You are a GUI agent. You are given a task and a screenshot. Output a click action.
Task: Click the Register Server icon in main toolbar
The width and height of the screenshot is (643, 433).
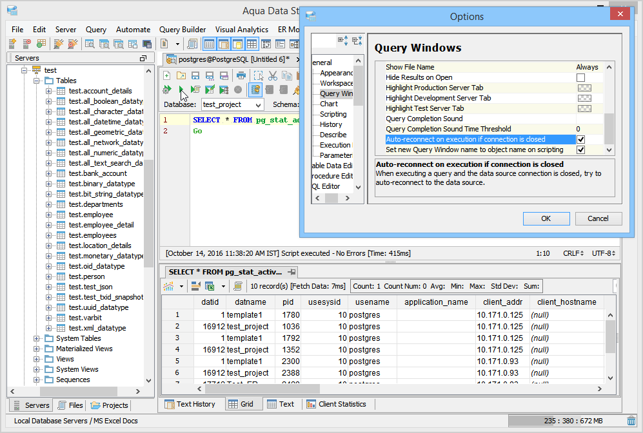12,43
